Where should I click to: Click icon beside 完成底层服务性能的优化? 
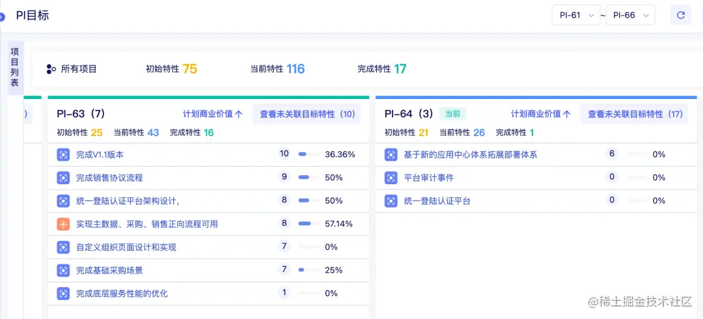[x=63, y=294]
